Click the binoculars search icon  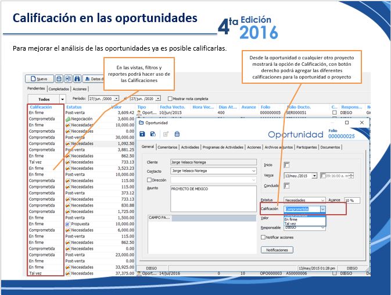coord(77,79)
